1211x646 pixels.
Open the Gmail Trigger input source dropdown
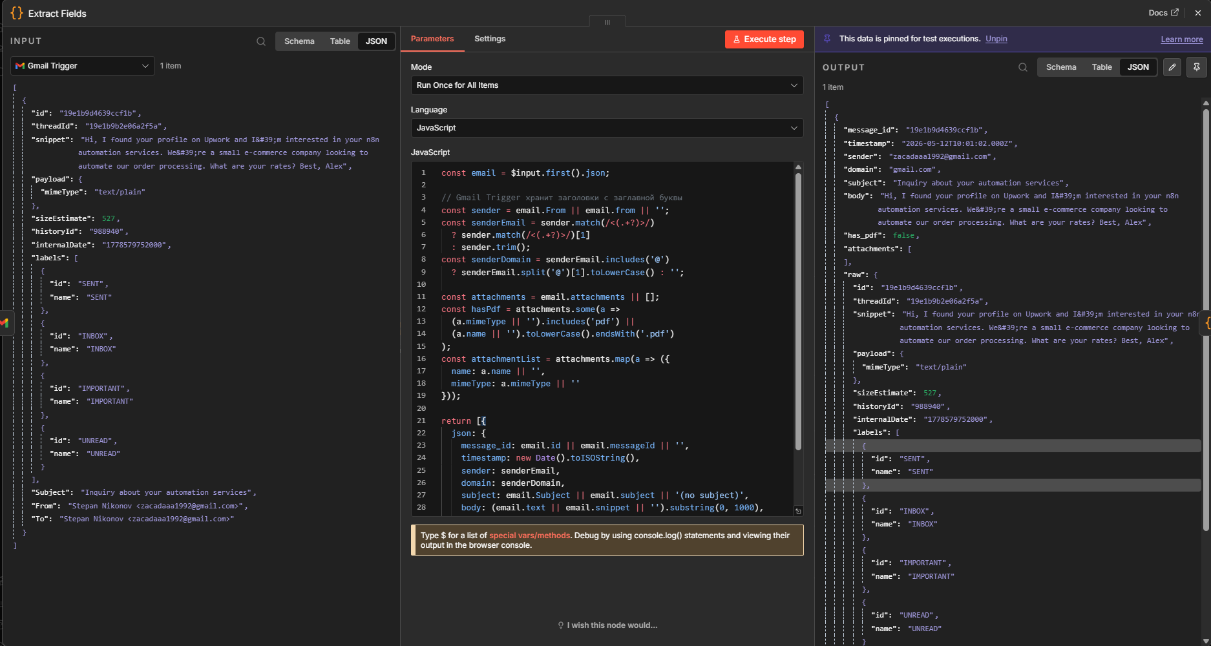pos(83,66)
